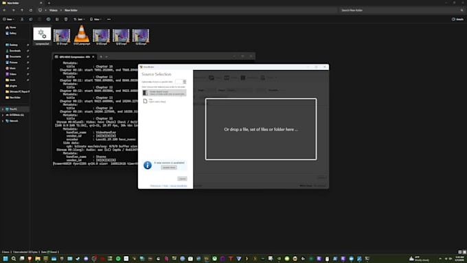Add a new Explorer tab

[x=49, y=3]
